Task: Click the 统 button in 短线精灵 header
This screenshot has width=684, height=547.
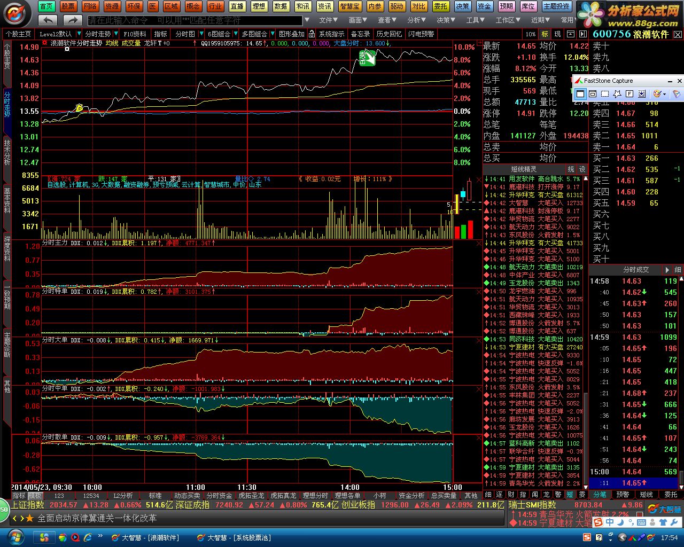Action: 571,169
